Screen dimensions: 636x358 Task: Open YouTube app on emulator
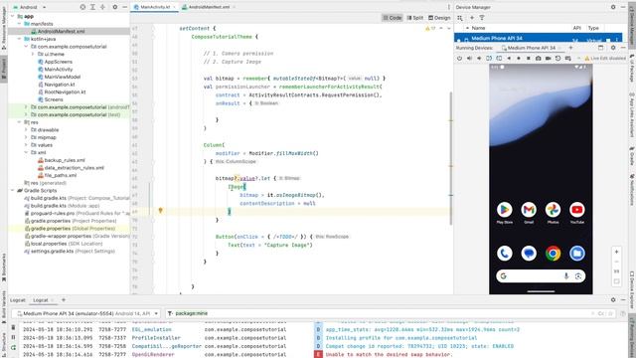(576, 210)
